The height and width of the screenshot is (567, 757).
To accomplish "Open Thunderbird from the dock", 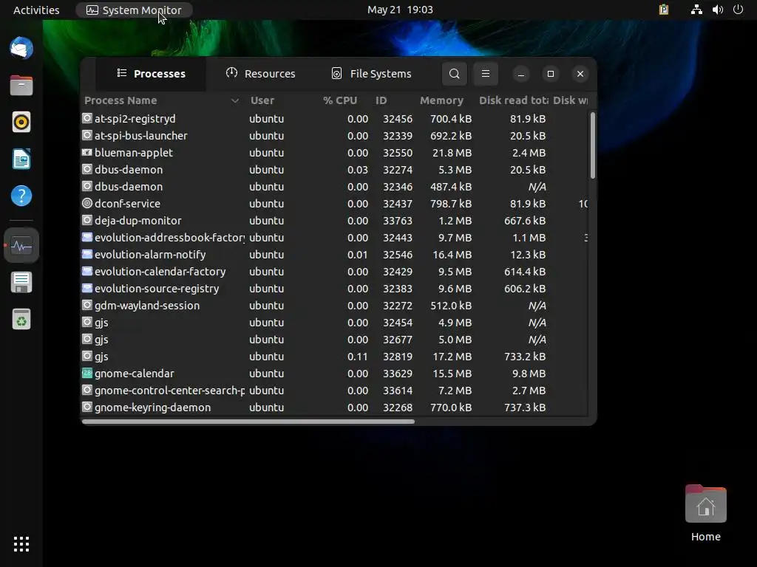I will pyautogui.click(x=21, y=48).
